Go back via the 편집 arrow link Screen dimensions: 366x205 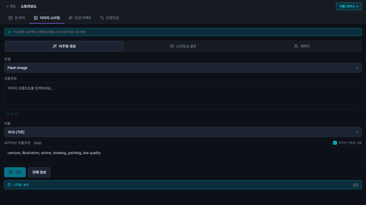(11, 6)
